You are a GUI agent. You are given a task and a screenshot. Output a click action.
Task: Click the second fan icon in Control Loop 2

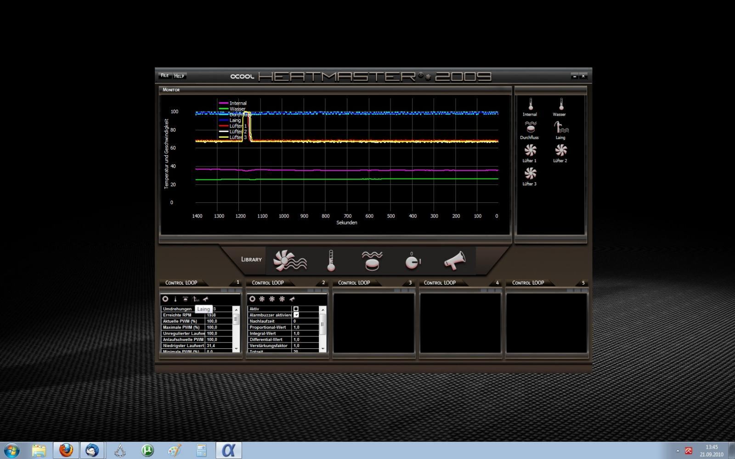272,299
